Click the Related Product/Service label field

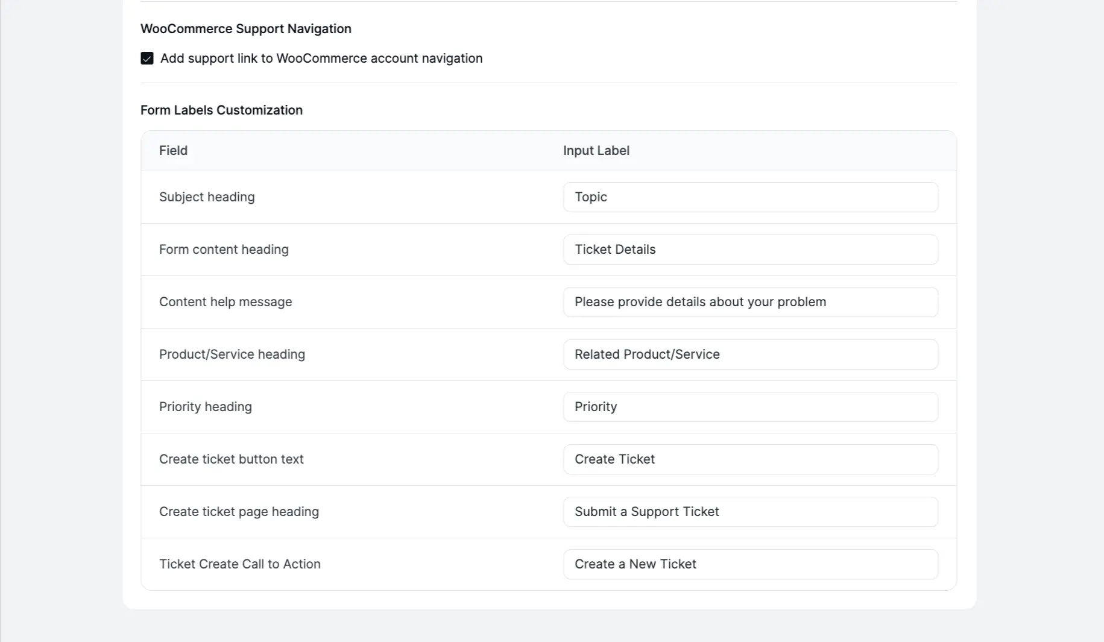point(750,354)
